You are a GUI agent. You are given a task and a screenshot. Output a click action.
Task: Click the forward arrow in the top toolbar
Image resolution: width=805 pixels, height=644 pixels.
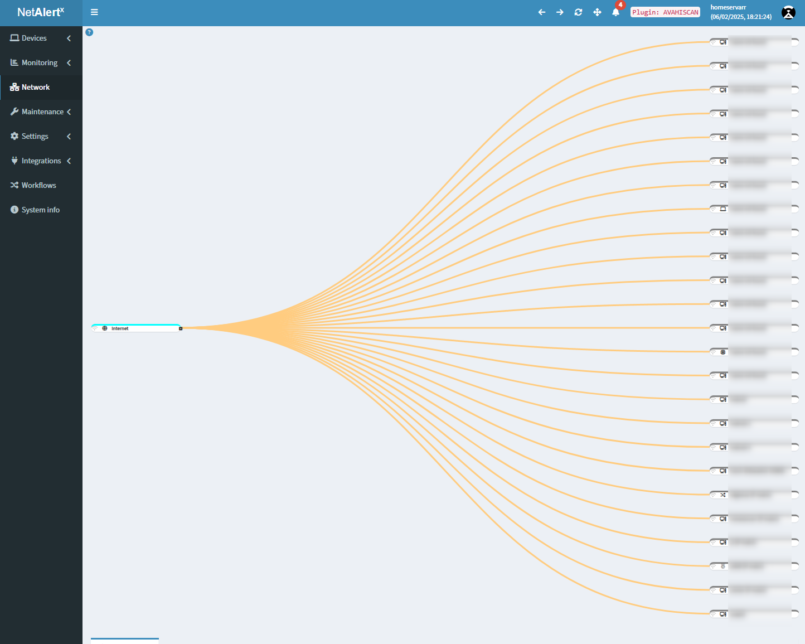[560, 12]
